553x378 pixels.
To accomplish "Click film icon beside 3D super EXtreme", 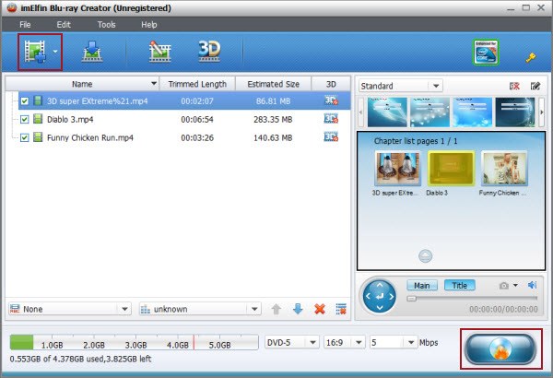I will coord(38,100).
